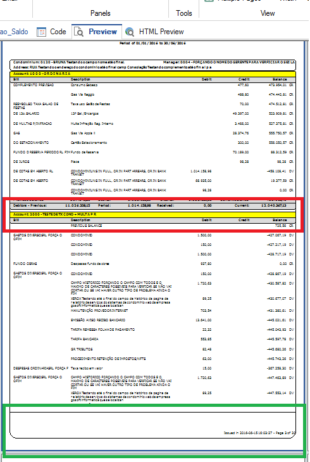Click the Multa Infração Reg. Interno description
Screen dimensions: 310x462
[x=92, y=124]
